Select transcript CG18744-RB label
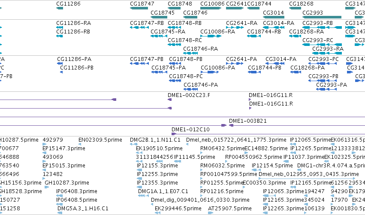 click(264, 31)
